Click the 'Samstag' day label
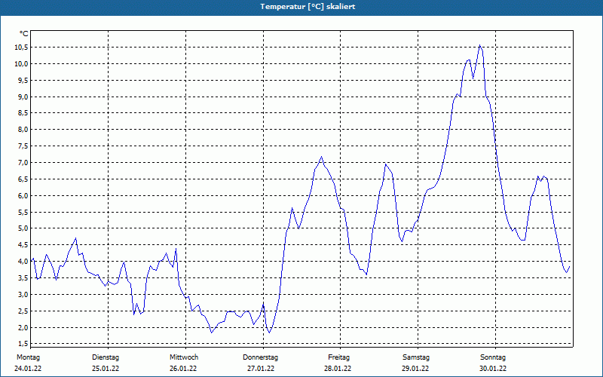Image resolution: width=603 pixels, height=377 pixels. tap(416, 357)
